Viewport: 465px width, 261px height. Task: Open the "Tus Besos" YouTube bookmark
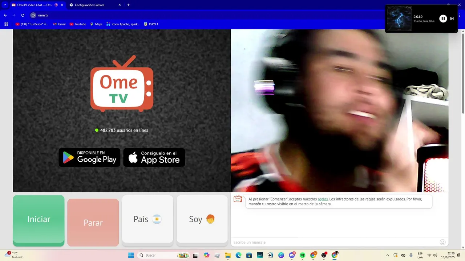coord(32,24)
